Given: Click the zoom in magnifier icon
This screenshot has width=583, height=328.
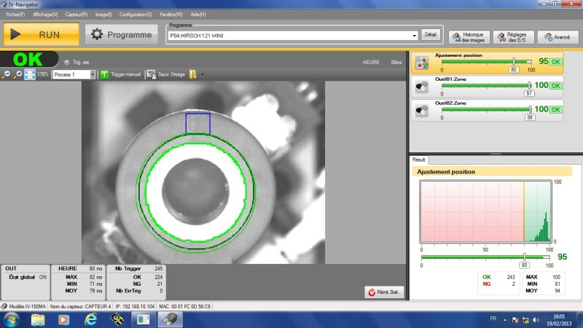Looking at the screenshot, I should (x=17, y=75).
